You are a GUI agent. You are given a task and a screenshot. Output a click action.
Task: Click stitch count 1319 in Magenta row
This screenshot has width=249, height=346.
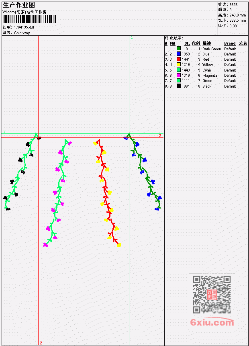click(186, 76)
